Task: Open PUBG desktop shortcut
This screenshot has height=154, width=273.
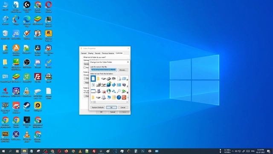Action: pos(5,136)
